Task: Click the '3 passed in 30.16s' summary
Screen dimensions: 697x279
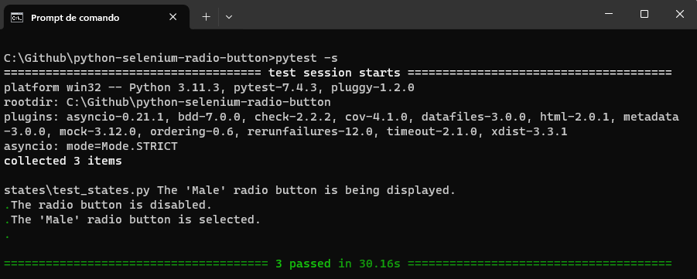Action: (x=338, y=264)
